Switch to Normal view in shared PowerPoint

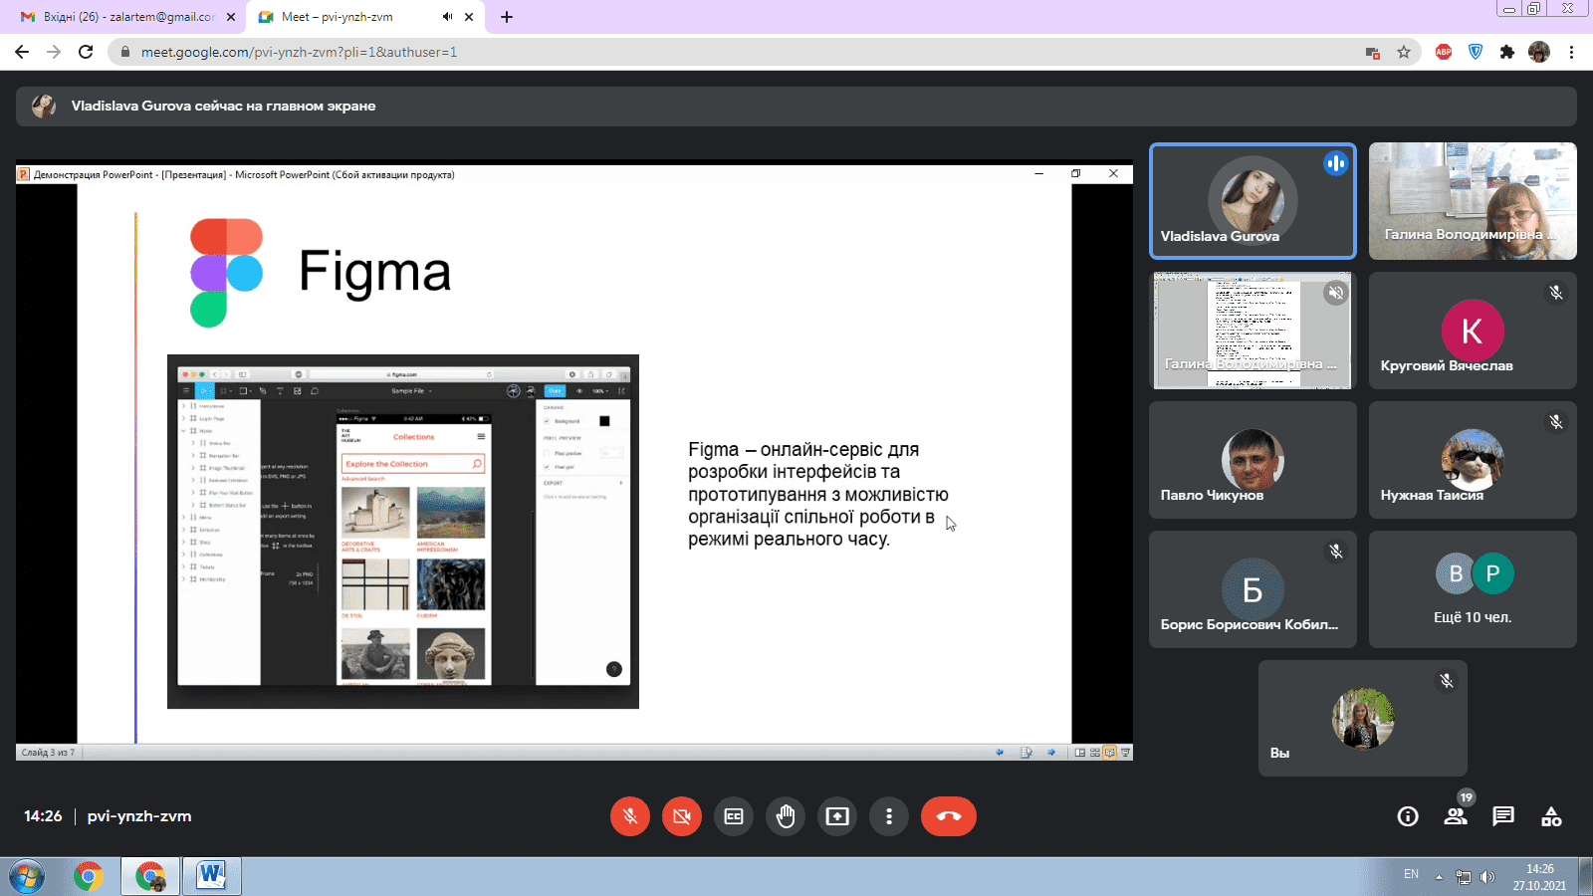coord(1080,753)
